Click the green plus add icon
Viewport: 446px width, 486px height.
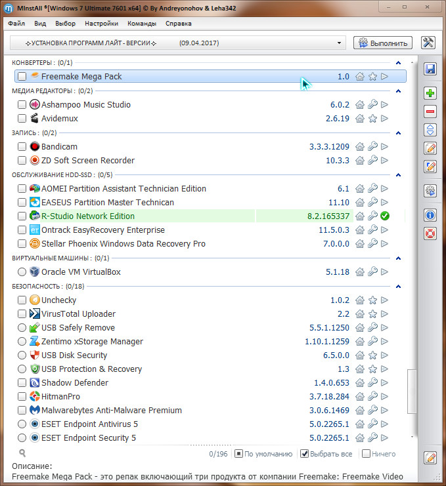430,93
